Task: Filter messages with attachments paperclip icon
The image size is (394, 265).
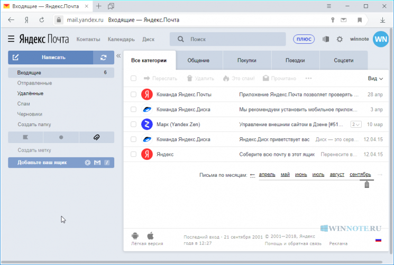Action: pyautogui.click(x=96, y=137)
